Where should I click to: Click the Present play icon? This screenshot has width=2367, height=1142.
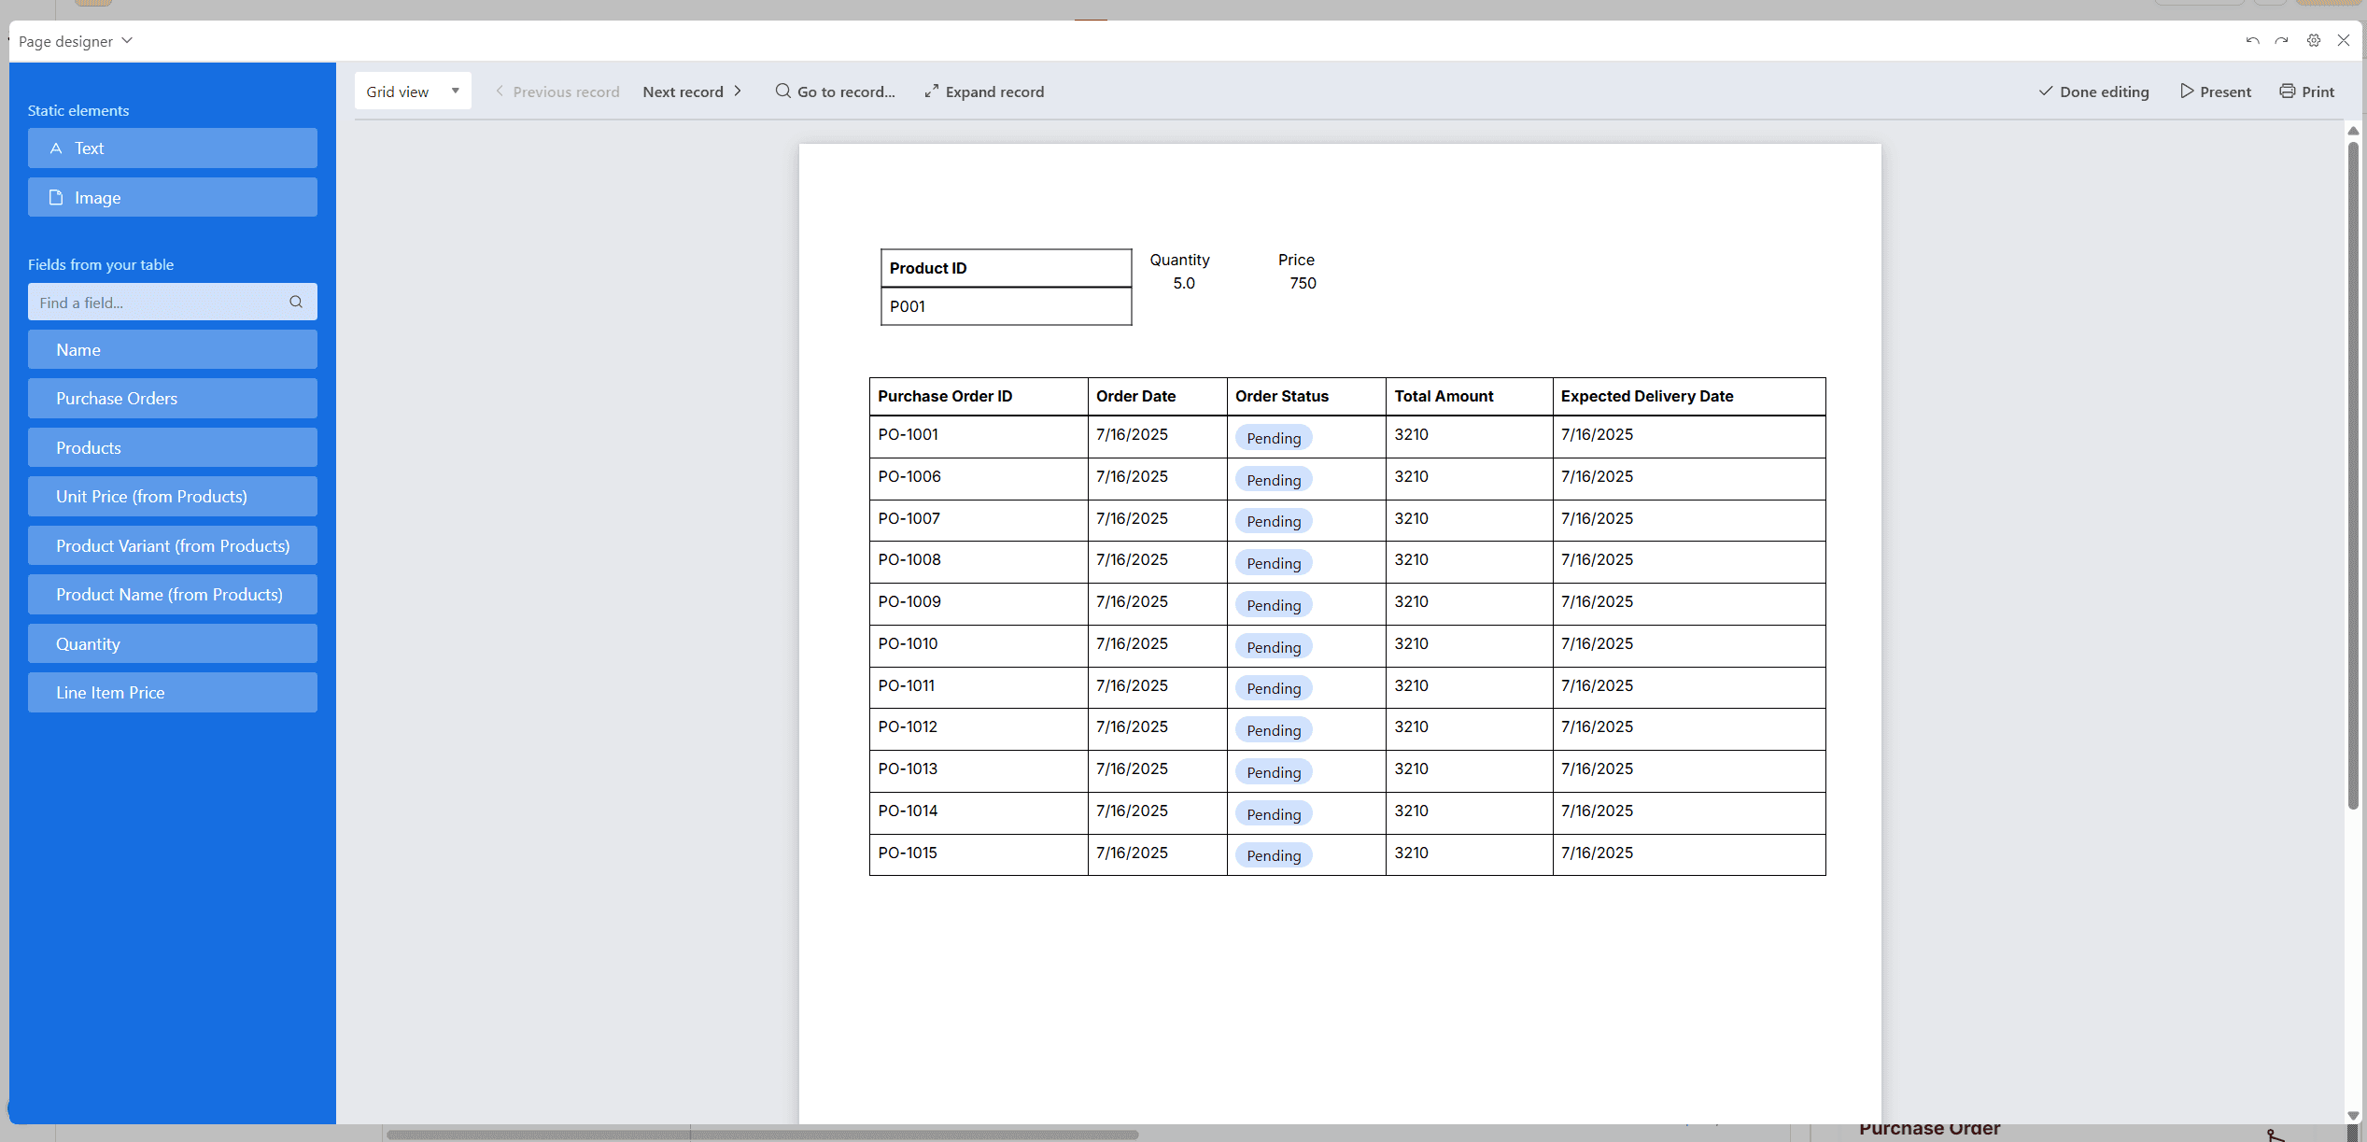(2187, 92)
